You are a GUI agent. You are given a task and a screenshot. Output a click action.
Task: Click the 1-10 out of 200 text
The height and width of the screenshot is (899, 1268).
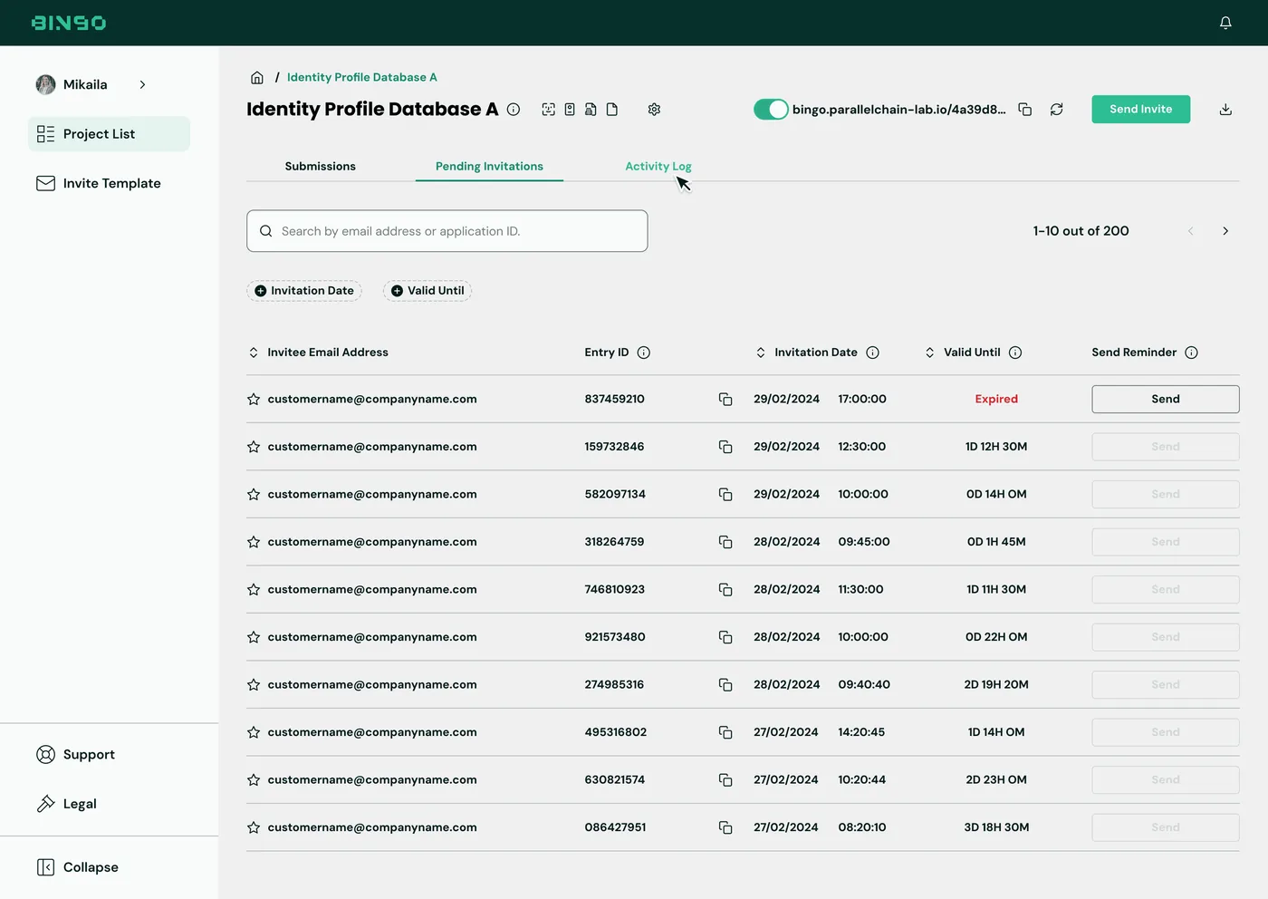pos(1081,231)
